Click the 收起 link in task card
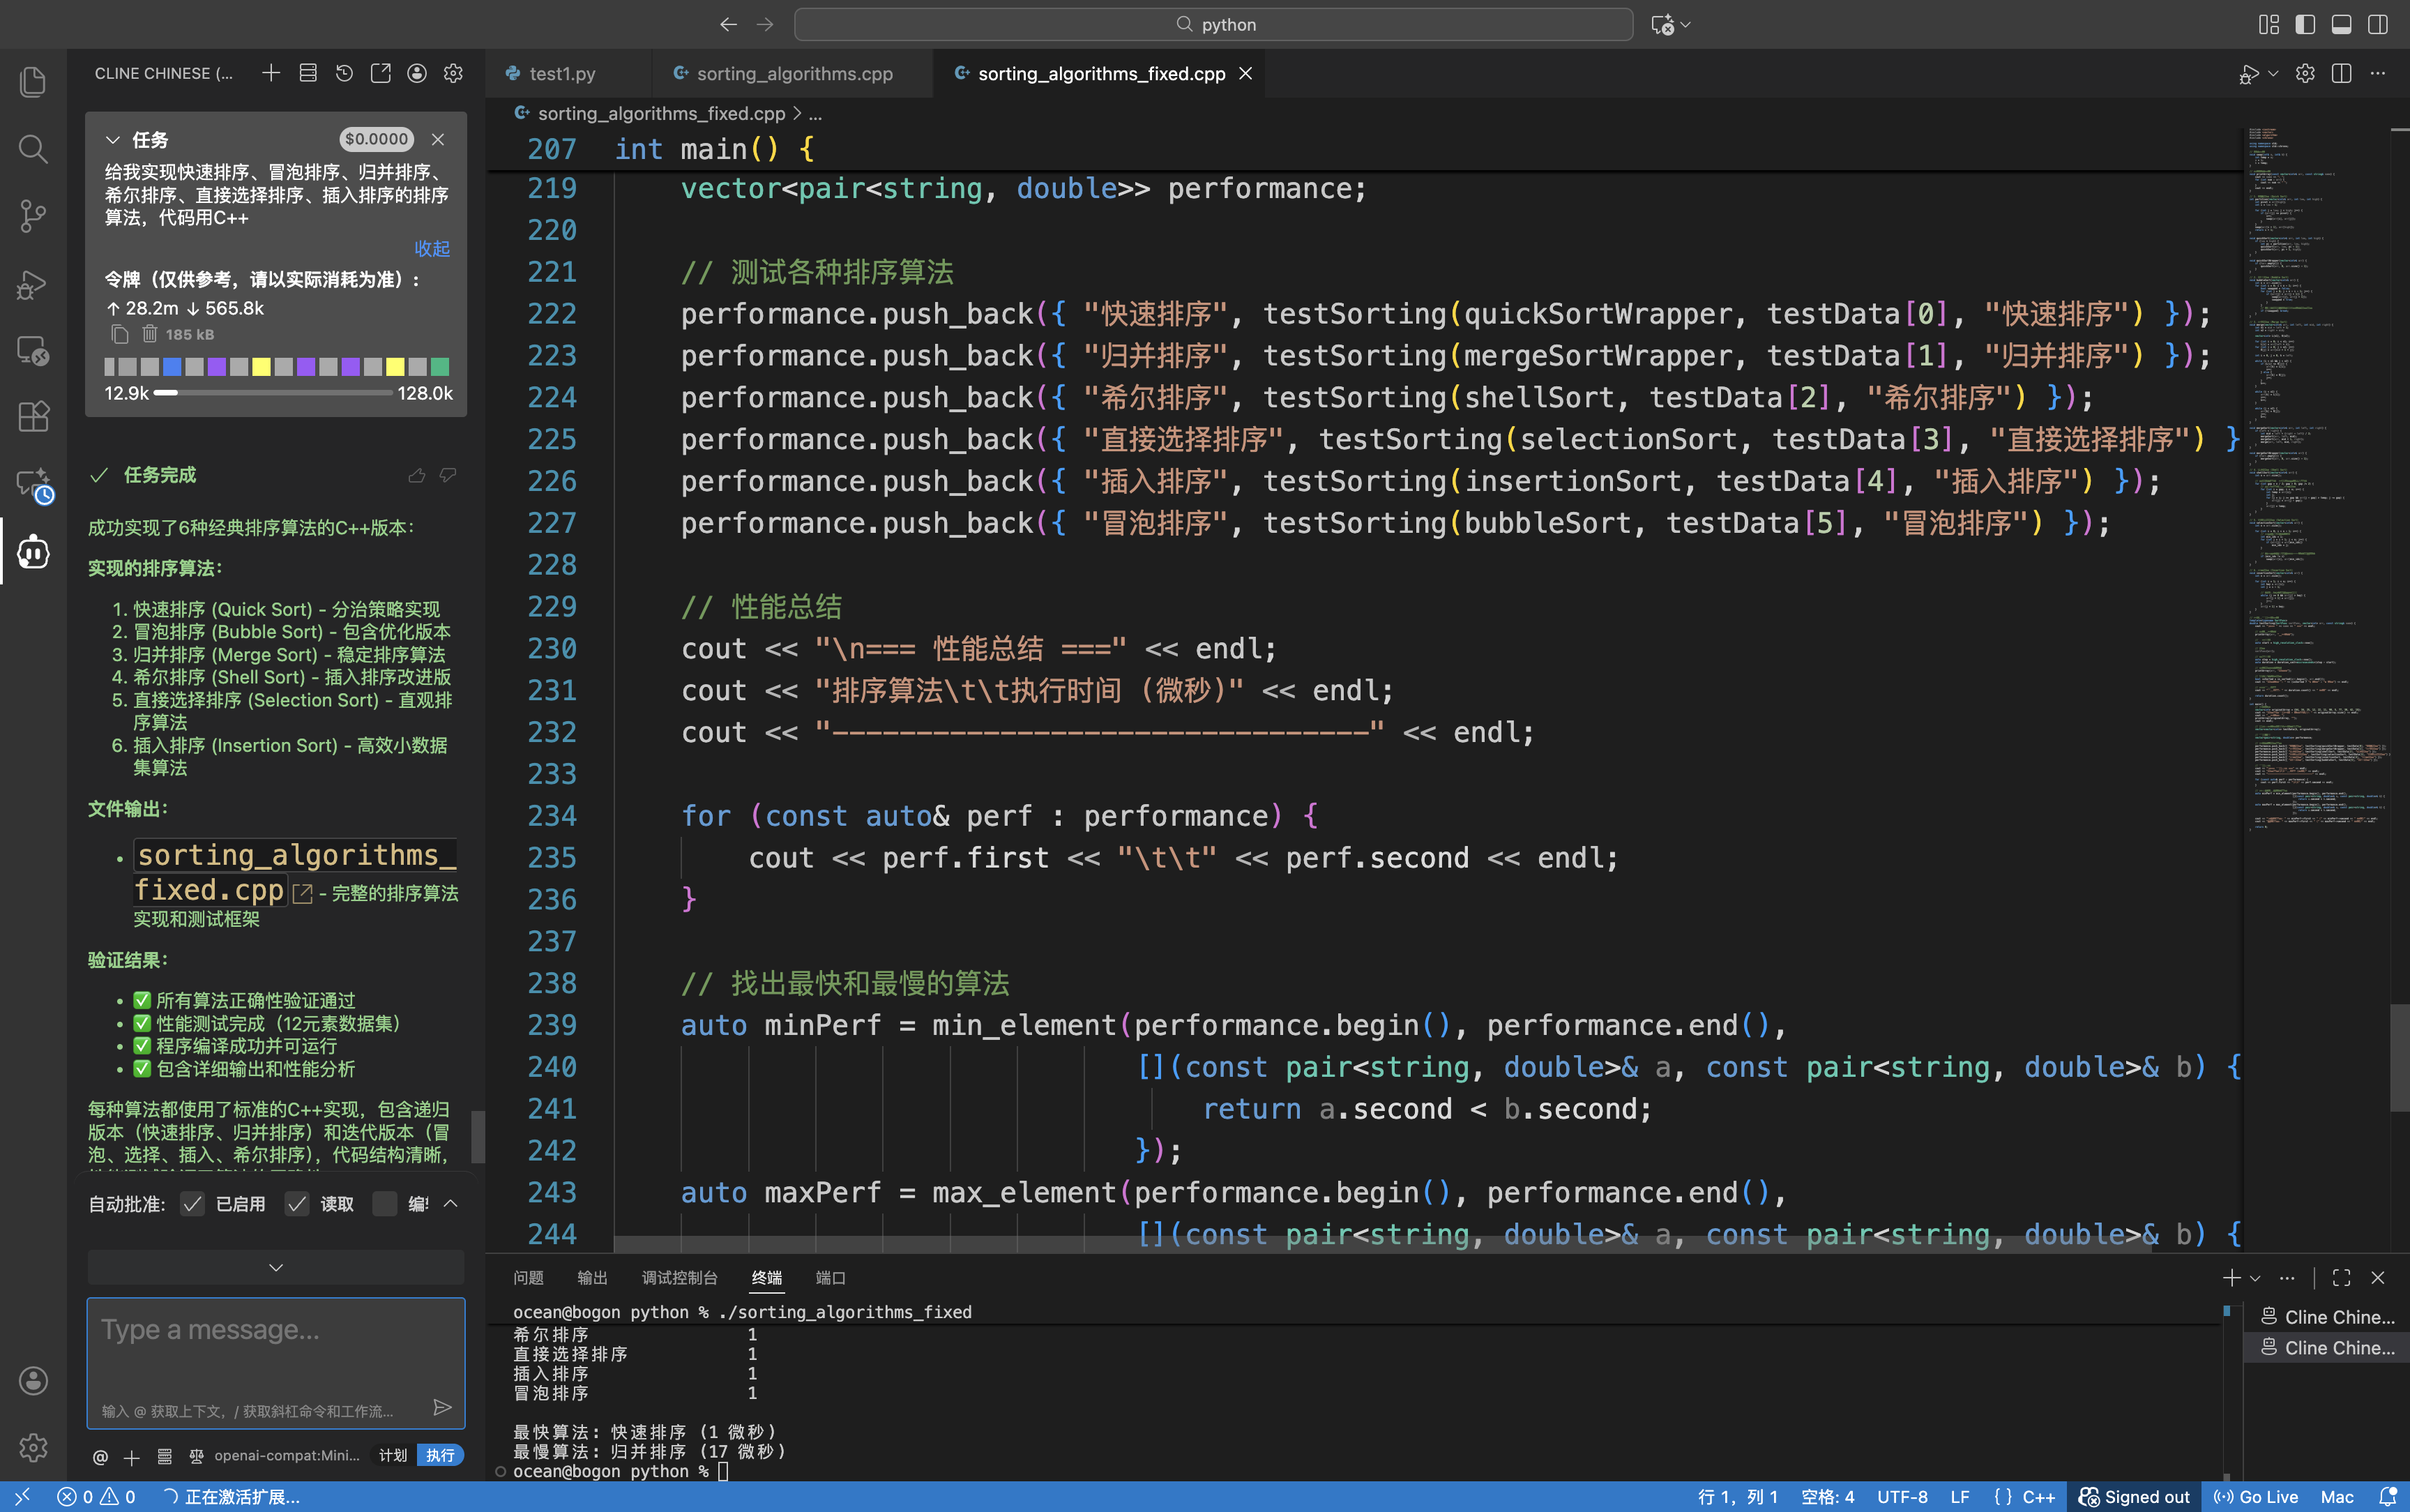Screen dimensions: 2410x1512 pyautogui.click(x=432, y=248)
